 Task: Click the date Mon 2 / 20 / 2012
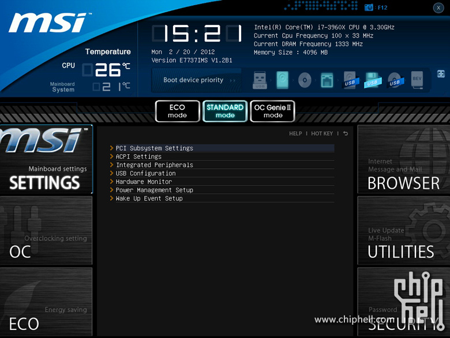pos(183,52)
